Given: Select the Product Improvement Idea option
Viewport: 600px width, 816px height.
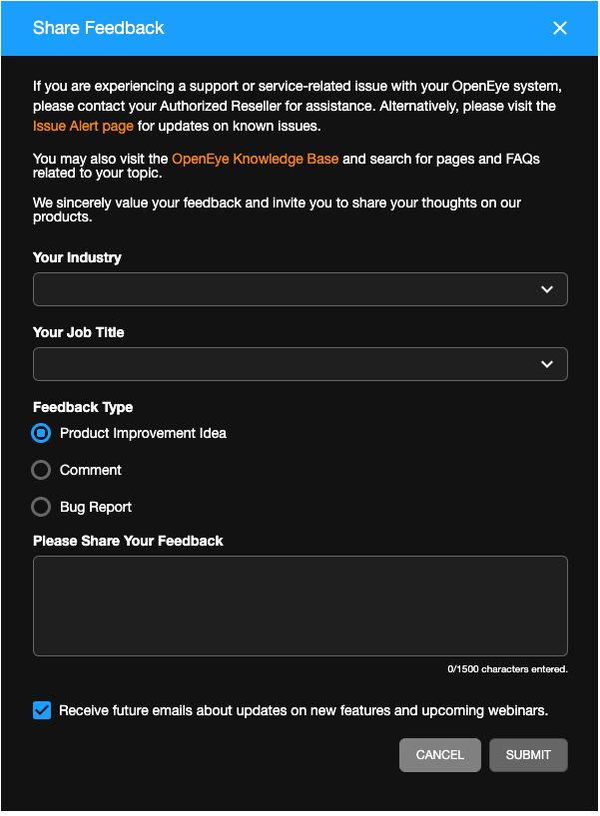Looking at the screenshot, I should point(41,433).
